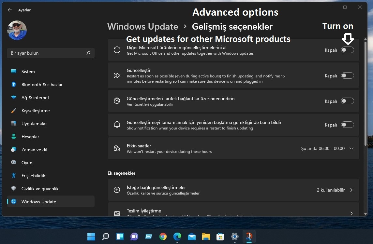Go to Windows Update breadcrumb link
This screenshot has height=244, width=373.
pyautogui.click(x=142, y=26)
